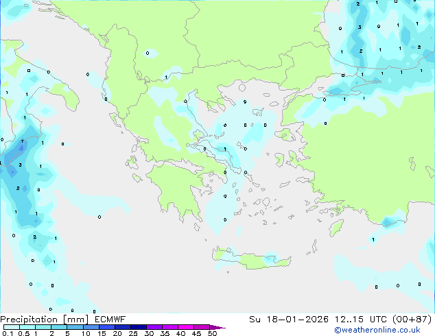Click the purple arrow end of the legend
The image size is (435, 336).
click(x=217, y=327)
